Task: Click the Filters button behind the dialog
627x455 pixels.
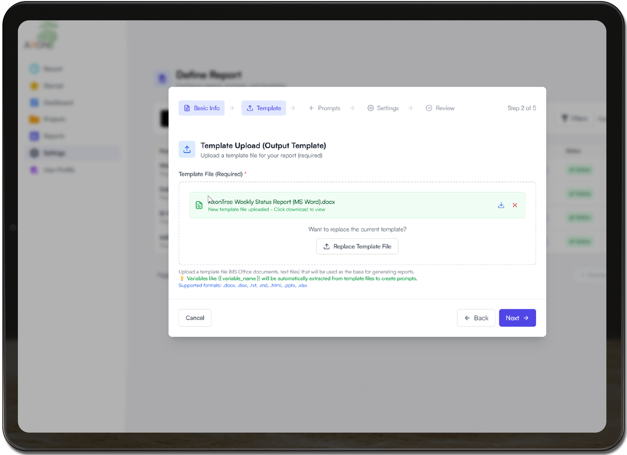Action: click(x=575, y=118)
